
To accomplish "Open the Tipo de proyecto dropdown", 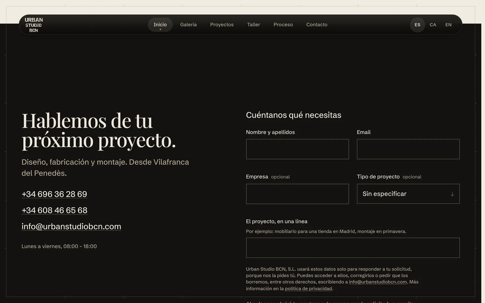I will click(408, 194).
